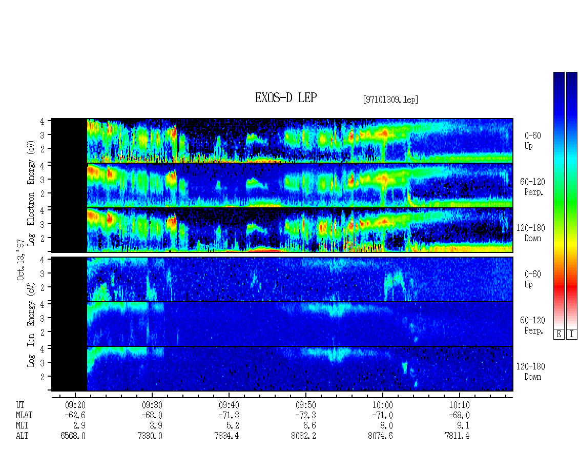Screen dimensions: 579x449
Task: Select ALT value 7834.4
Action: [226, 436]
